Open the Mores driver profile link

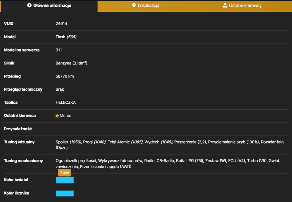point(65,116)
